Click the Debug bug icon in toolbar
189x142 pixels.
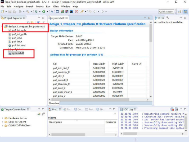(x=36, y=12)
